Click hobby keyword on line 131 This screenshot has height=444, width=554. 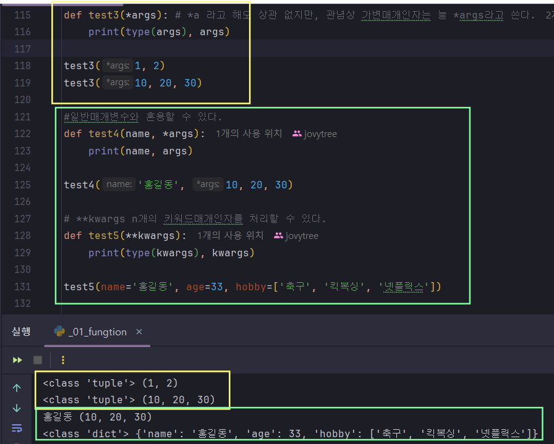coord(251,287)
